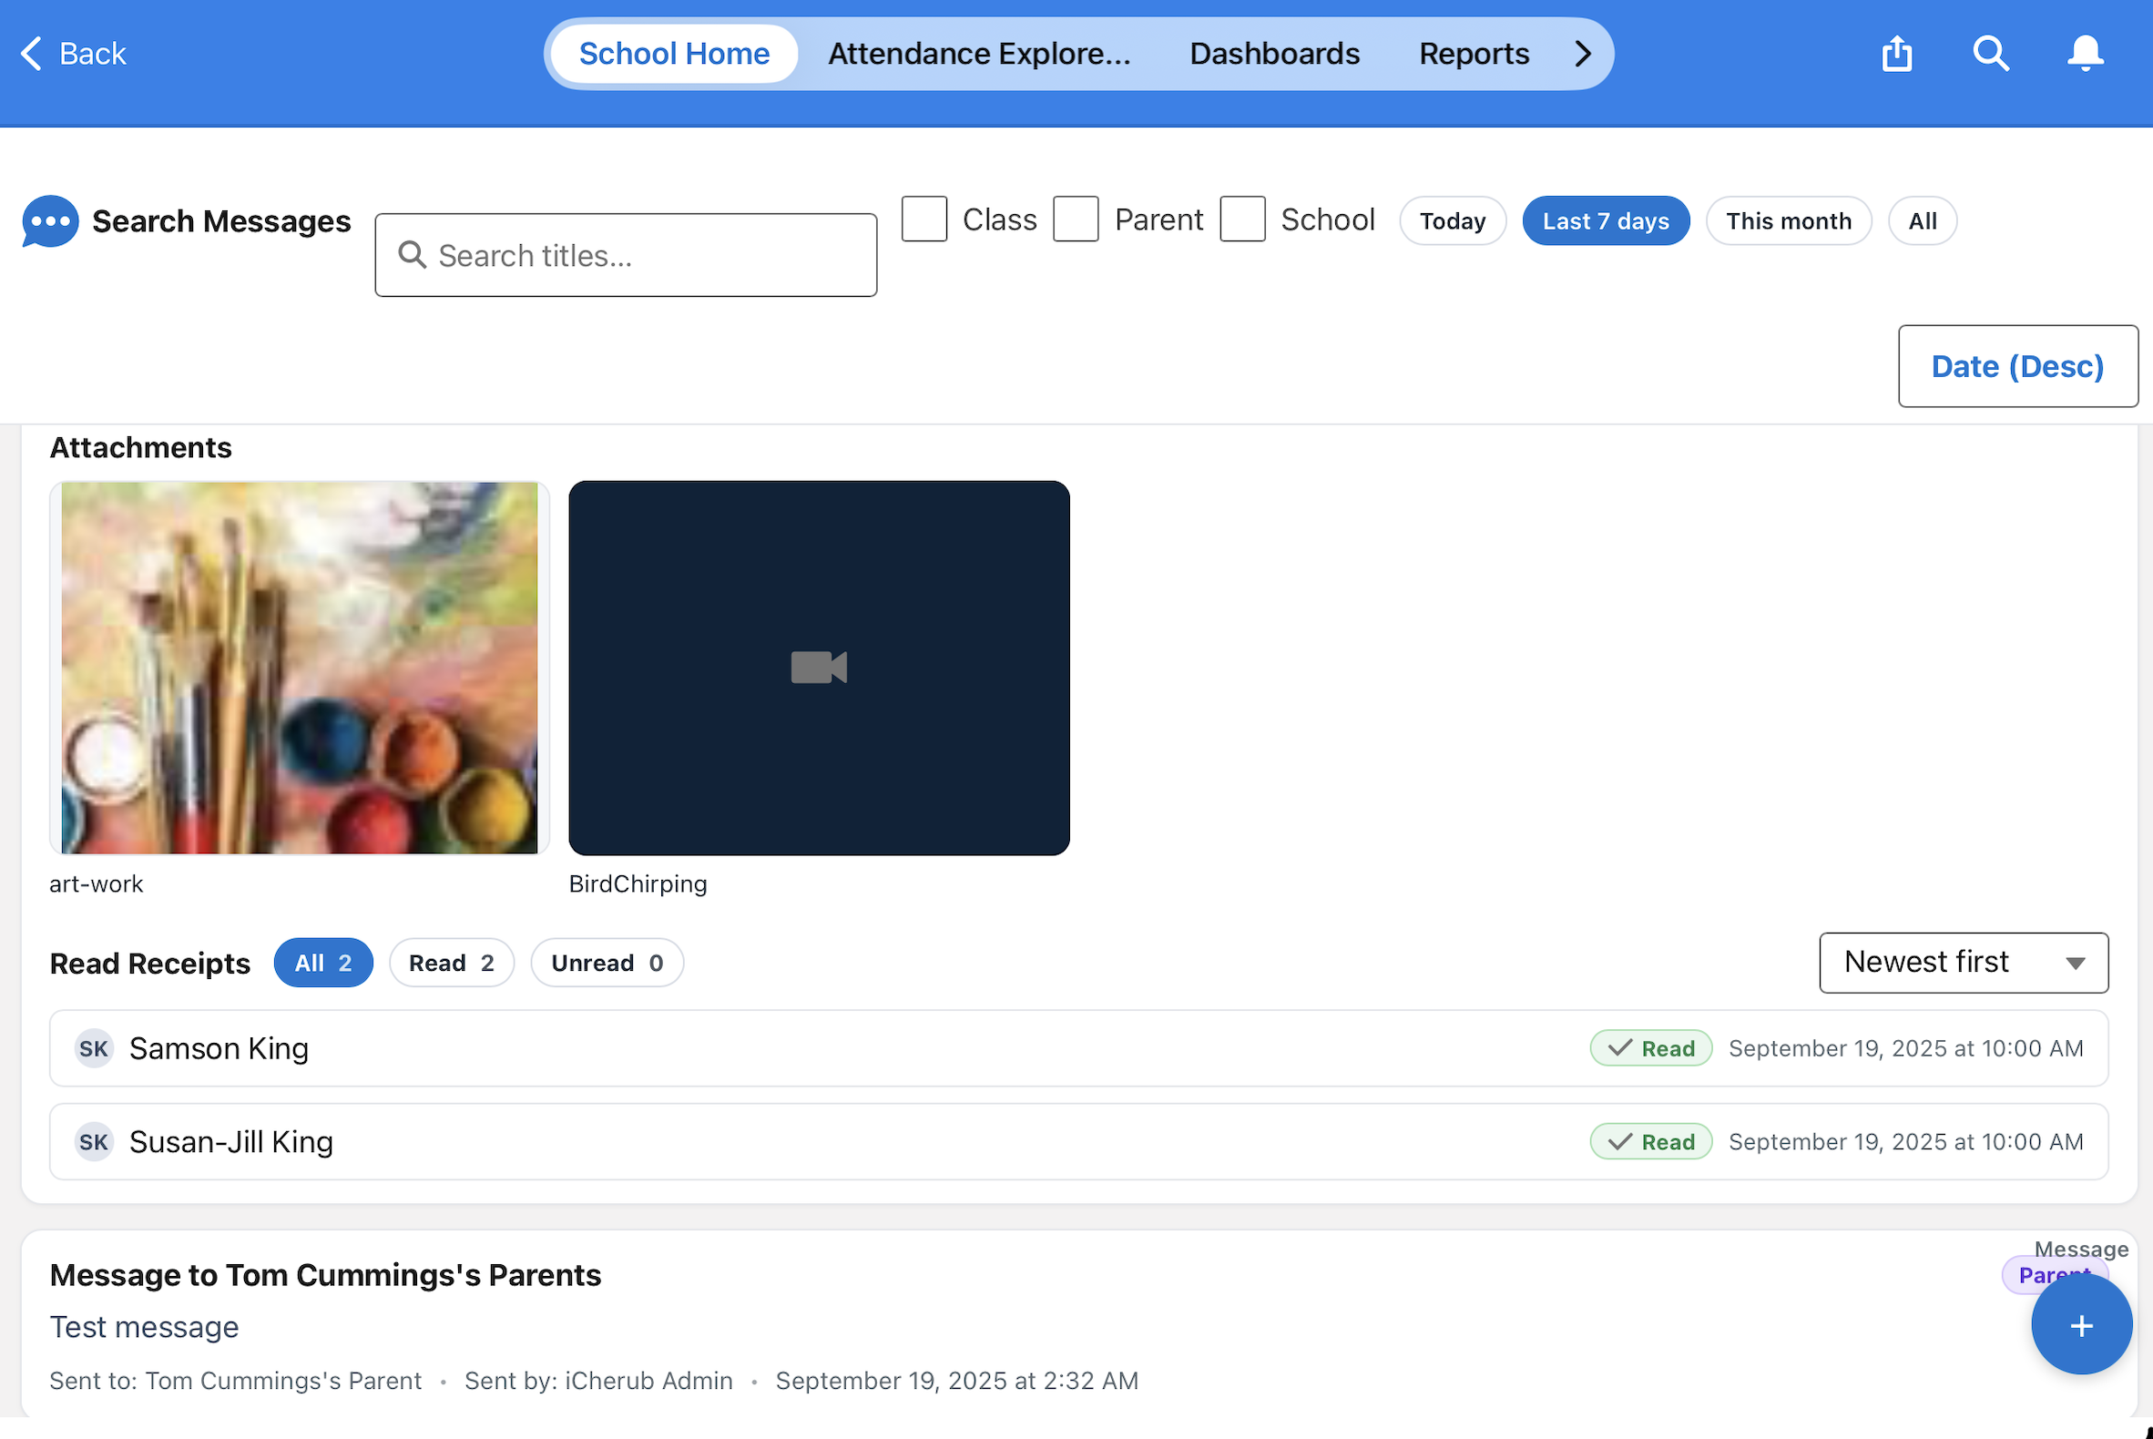Switch to the Dashboards tab
This screenshot has height=1439, width=2153.
coord(1274,53)
